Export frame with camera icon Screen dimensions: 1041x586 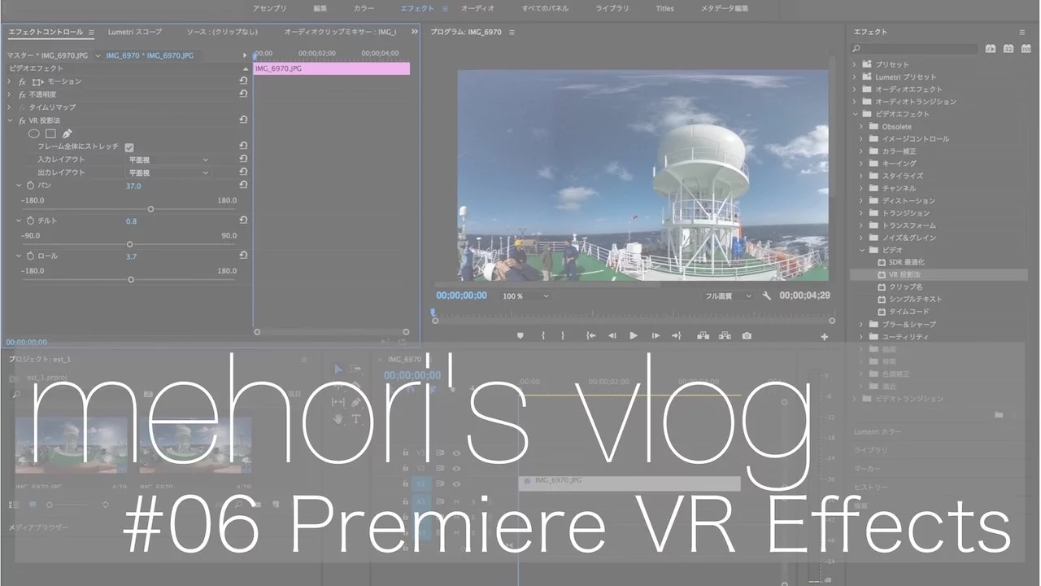click(x=747, y=335)
